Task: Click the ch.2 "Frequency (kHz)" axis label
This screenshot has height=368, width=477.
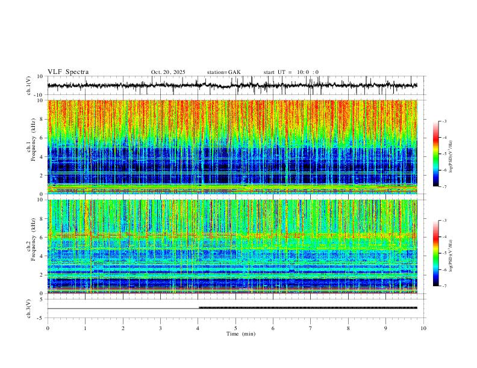Action: [x=34, y=239]
